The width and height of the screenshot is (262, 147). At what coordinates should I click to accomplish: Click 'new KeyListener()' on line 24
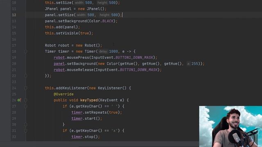(x=108, y=88)
